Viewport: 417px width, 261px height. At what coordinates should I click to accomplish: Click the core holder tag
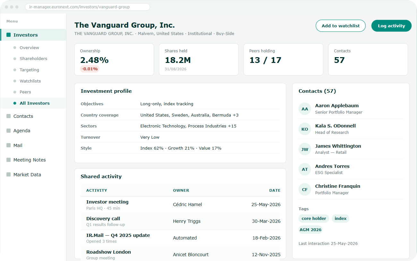(314, 219)
